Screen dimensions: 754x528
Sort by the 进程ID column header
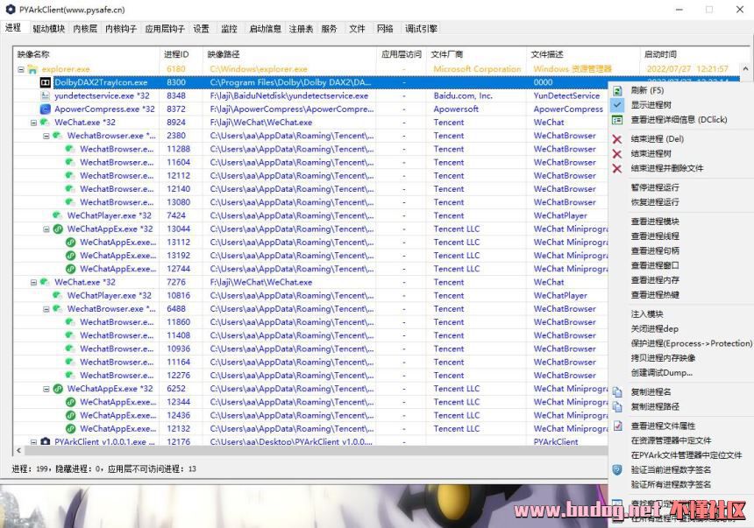point(181,54)
